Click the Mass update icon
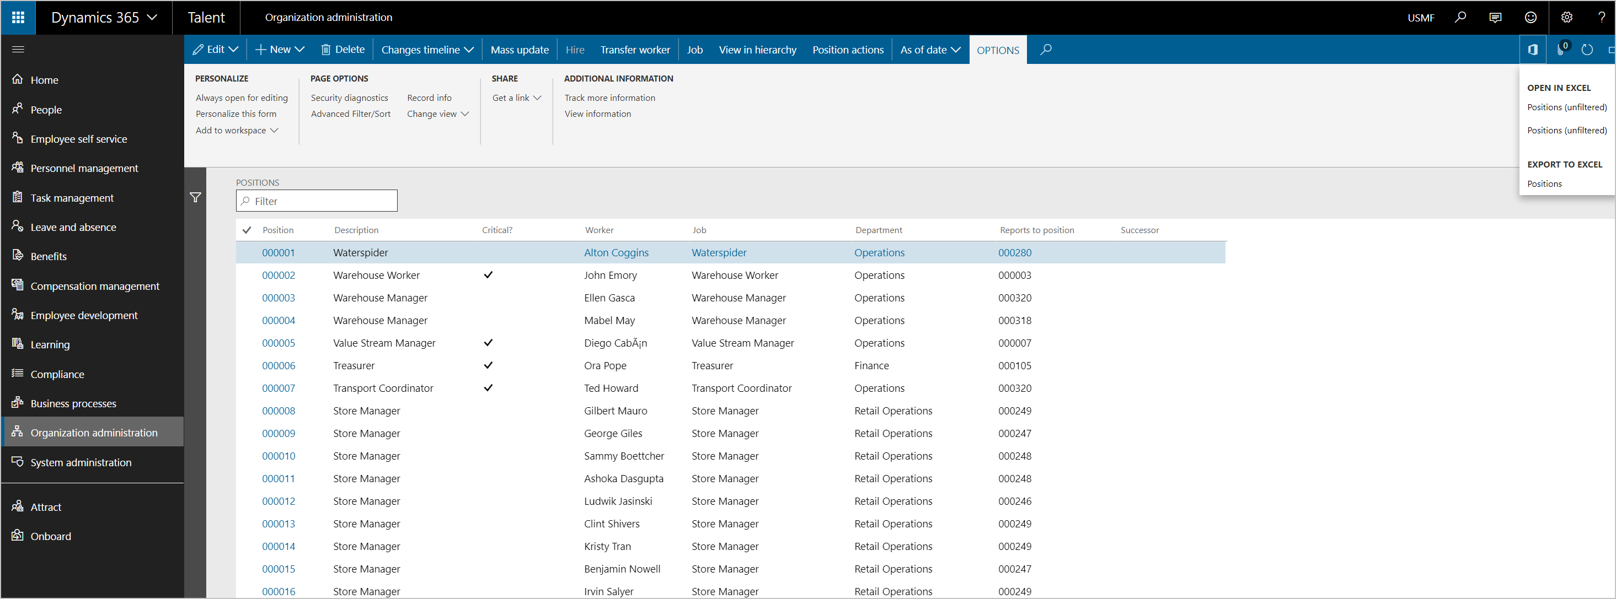Viewport: 1616px width, 599px height. (517, 48)
